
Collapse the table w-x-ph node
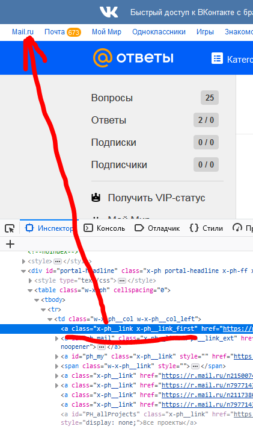(30, 290)
